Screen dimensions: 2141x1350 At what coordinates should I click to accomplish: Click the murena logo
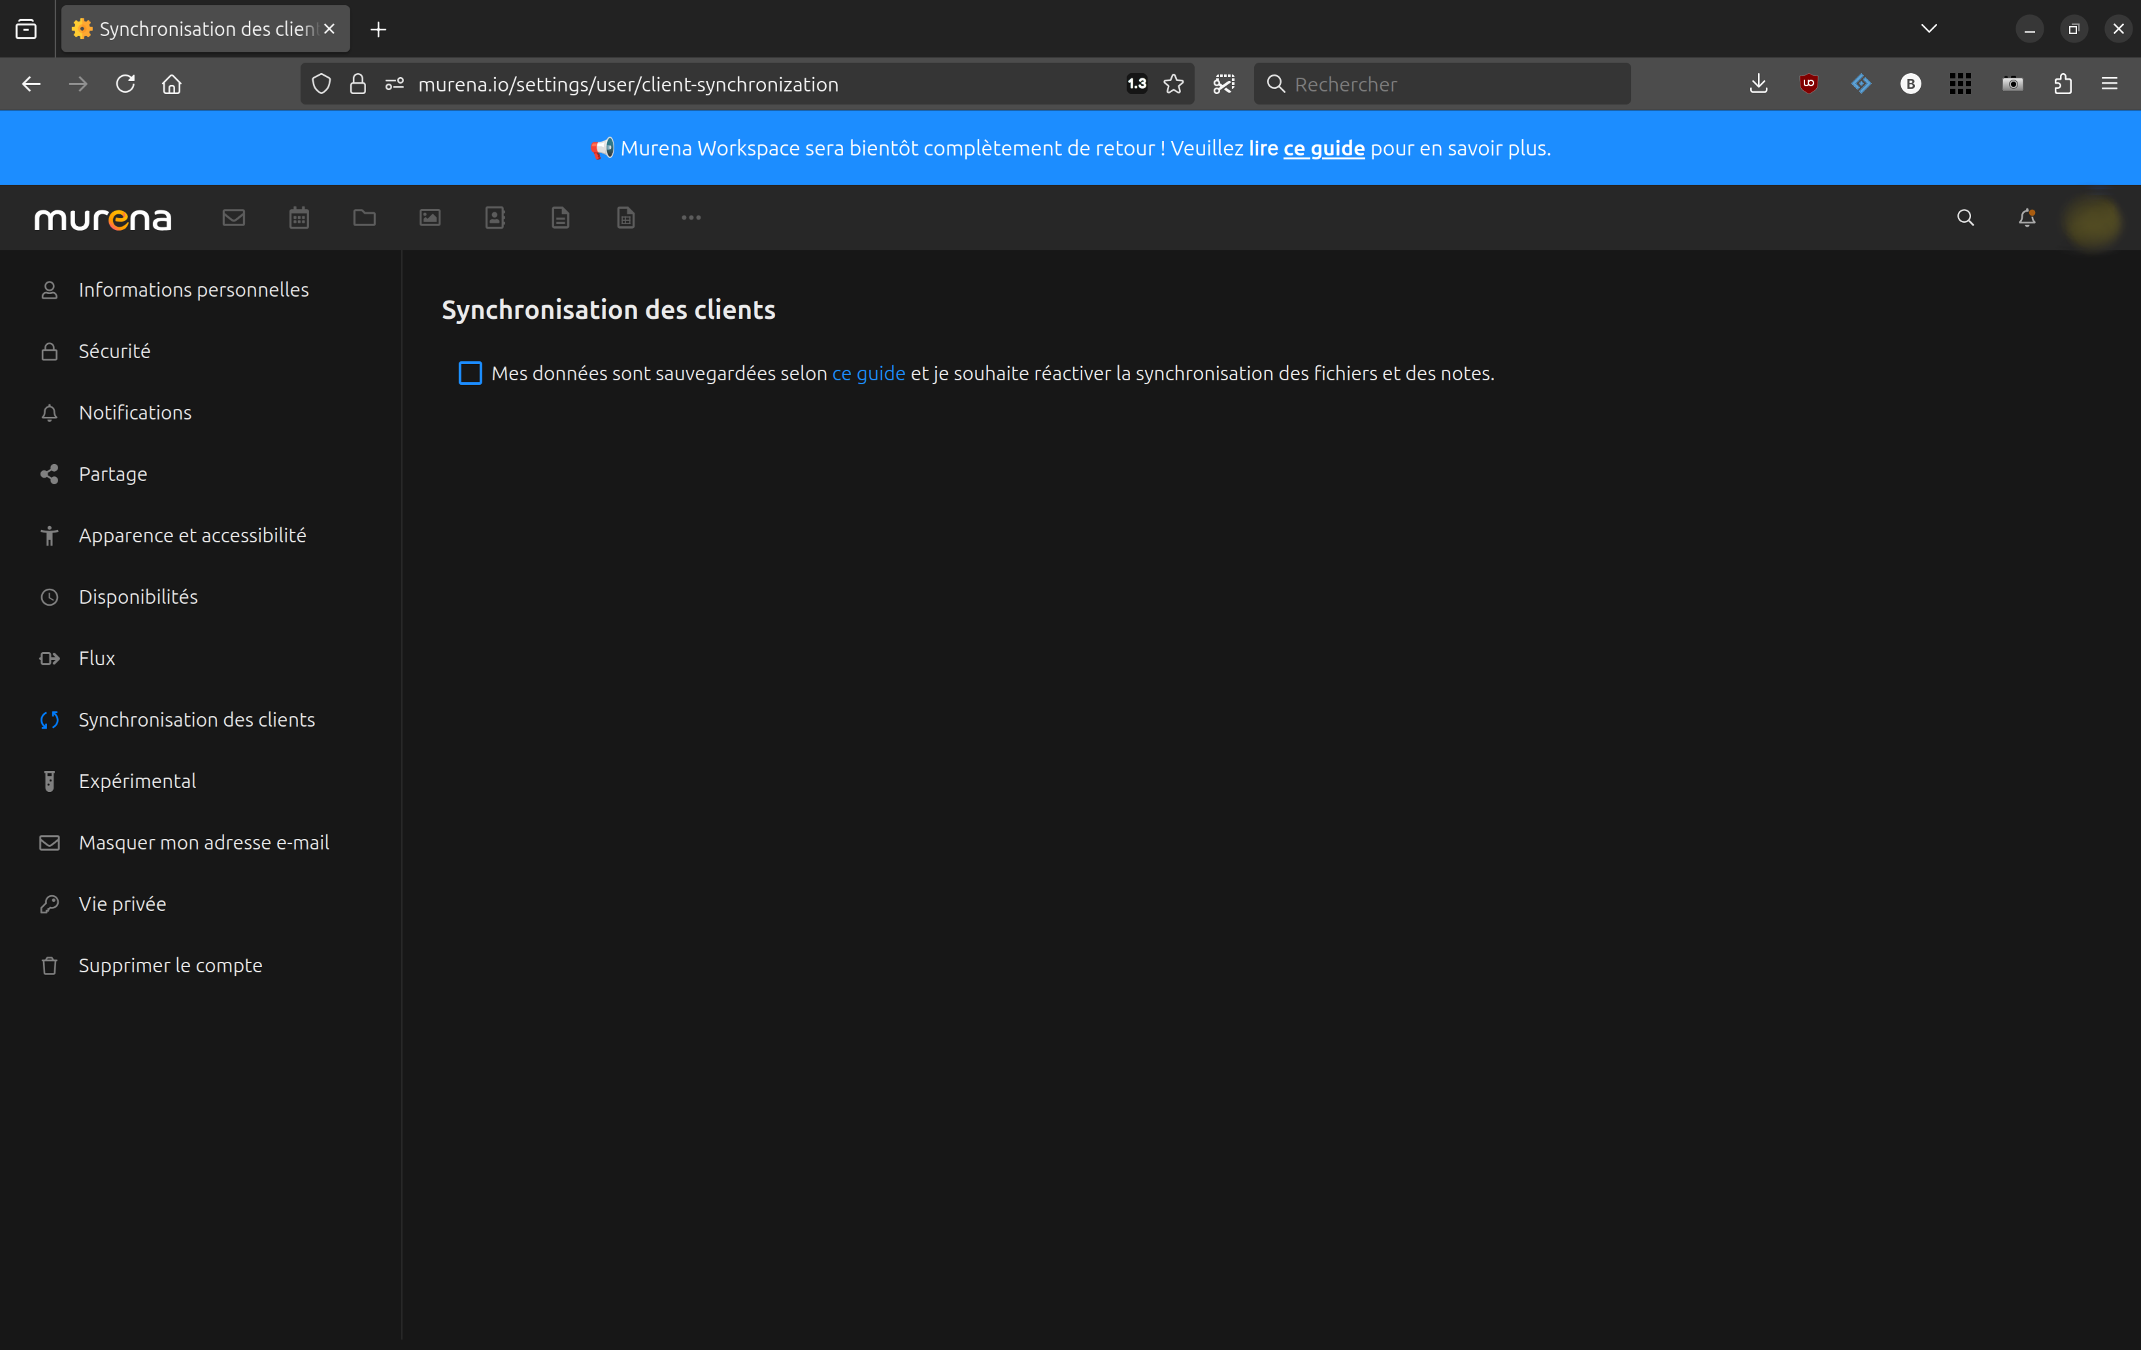103,219
